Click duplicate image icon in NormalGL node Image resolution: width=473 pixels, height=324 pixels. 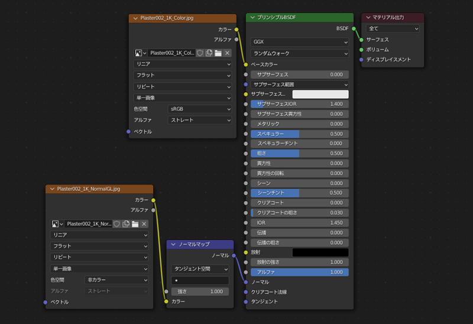tap(126, 223)
